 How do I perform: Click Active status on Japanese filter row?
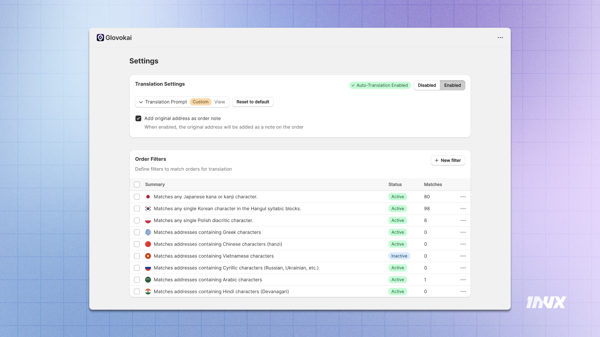tap(397, 197)
